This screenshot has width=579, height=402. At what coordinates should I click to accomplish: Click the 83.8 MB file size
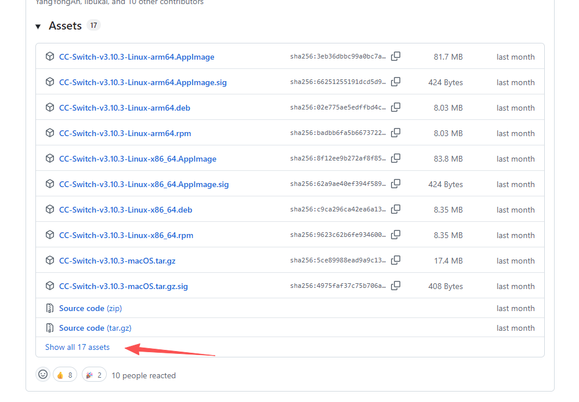448,159
